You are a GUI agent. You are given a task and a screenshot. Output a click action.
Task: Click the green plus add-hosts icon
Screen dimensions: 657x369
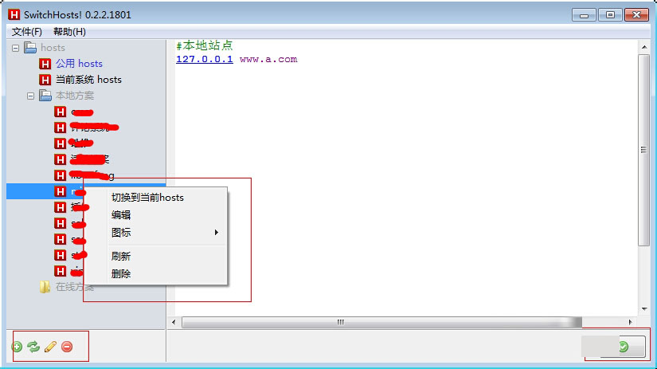pos(17,347)
